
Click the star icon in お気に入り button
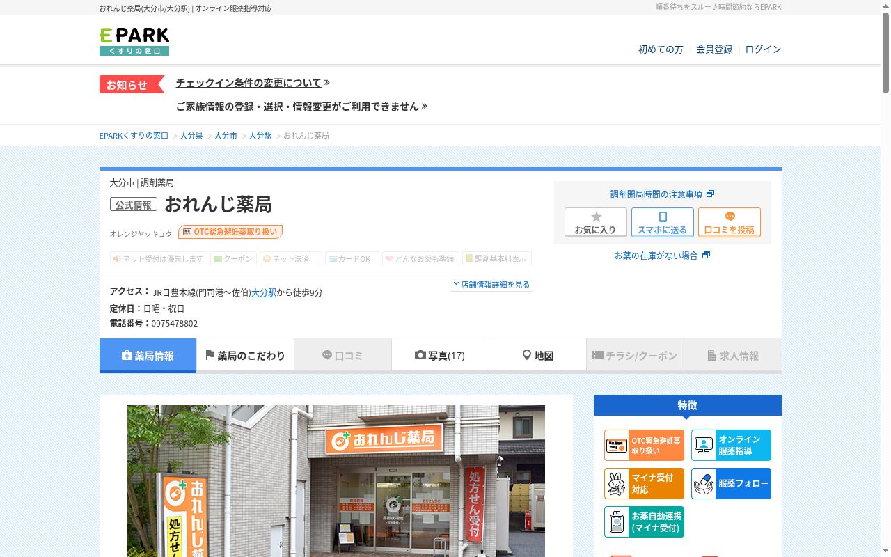[596, 217]
